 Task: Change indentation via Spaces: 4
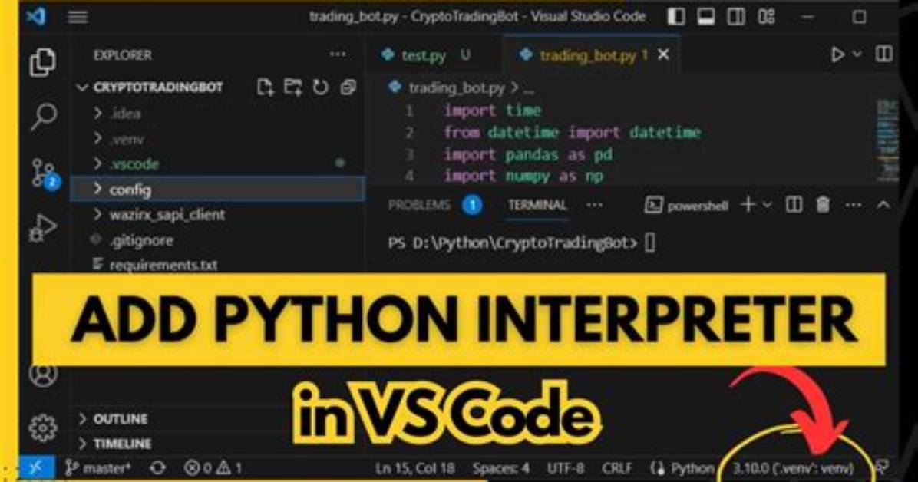coord(500,468)
